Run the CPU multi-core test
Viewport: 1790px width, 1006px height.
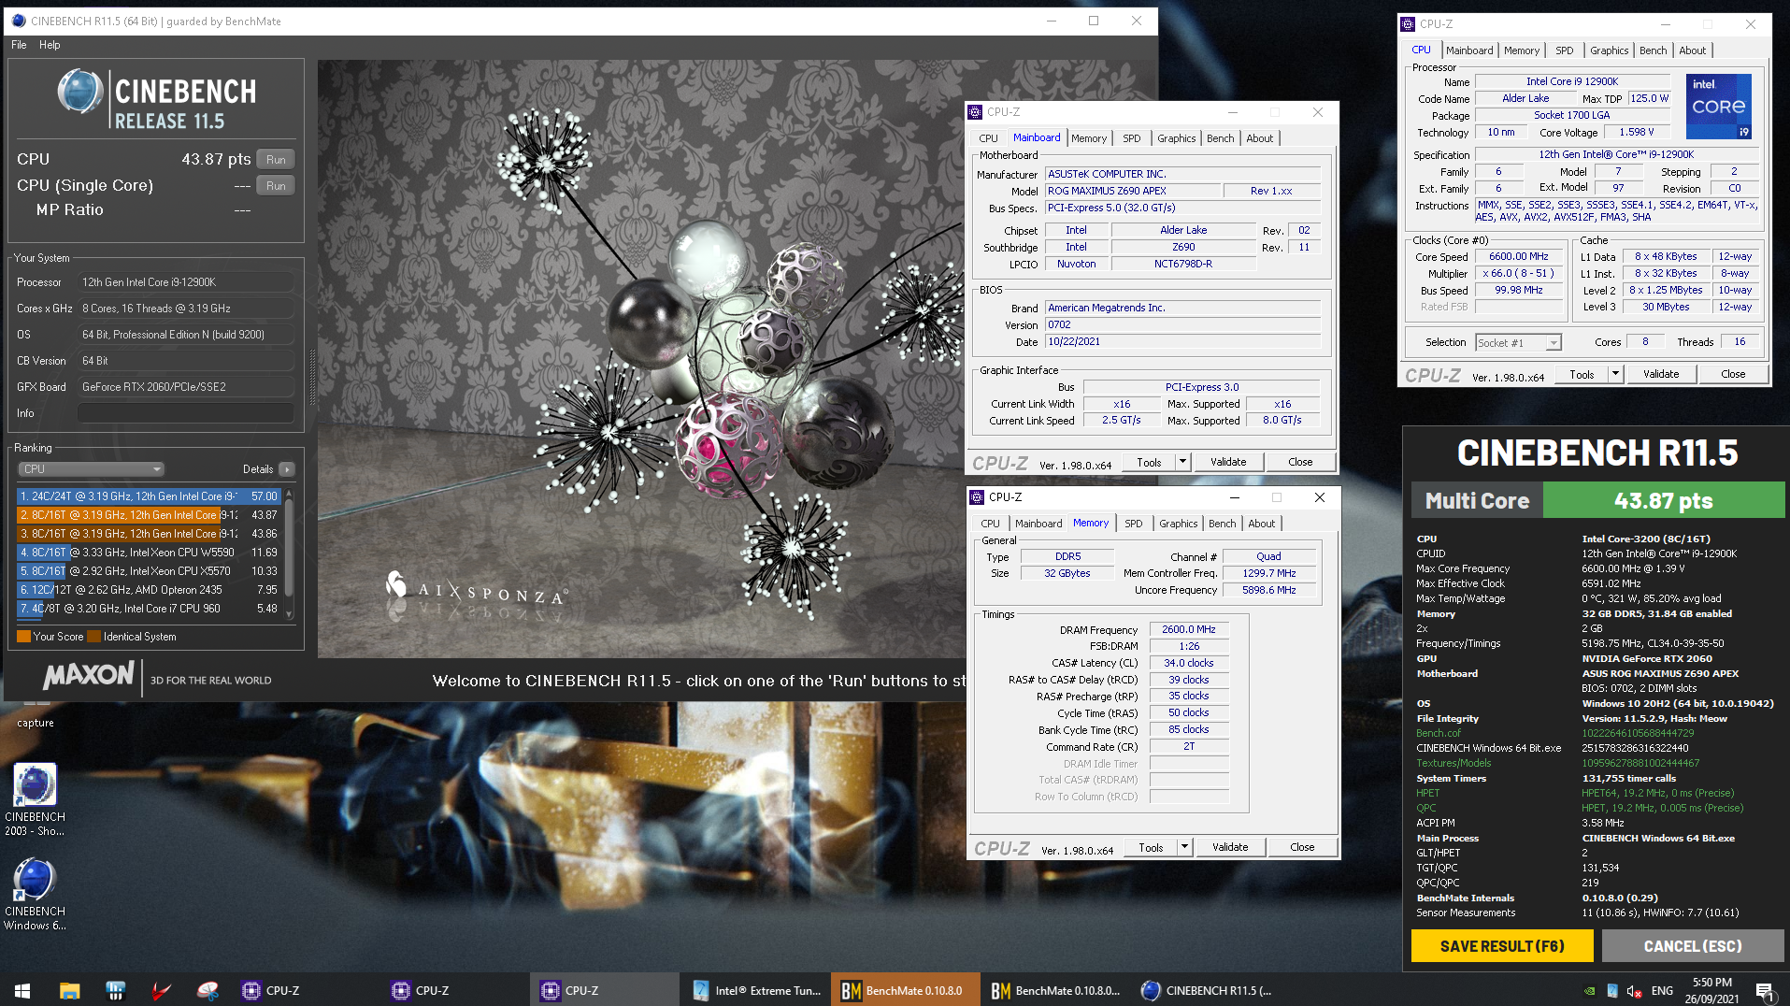276,160
